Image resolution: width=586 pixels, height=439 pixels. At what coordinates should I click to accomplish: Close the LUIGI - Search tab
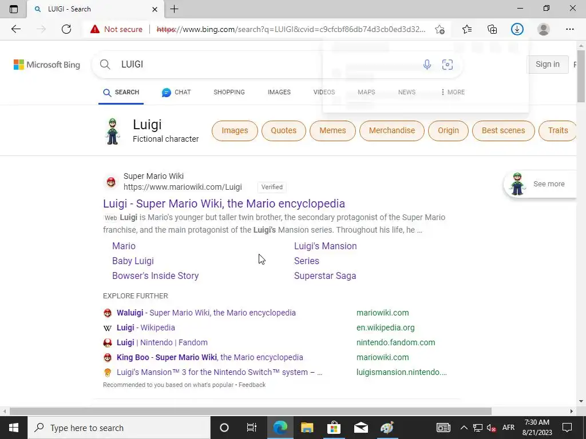[155, 9]
